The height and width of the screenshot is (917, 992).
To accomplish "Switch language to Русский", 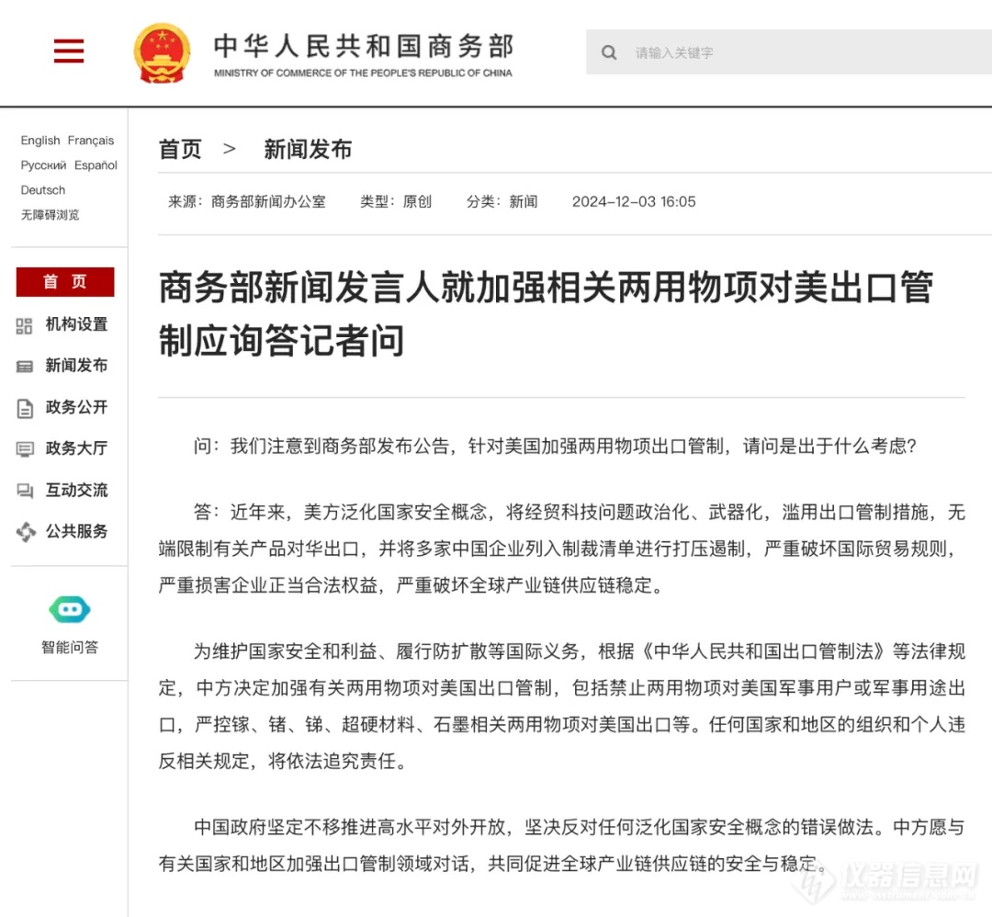I will click(43, 165).
